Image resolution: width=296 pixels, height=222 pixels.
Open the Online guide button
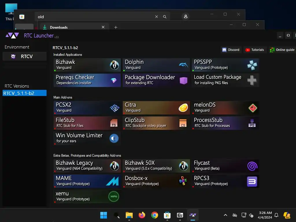[282, 50]
